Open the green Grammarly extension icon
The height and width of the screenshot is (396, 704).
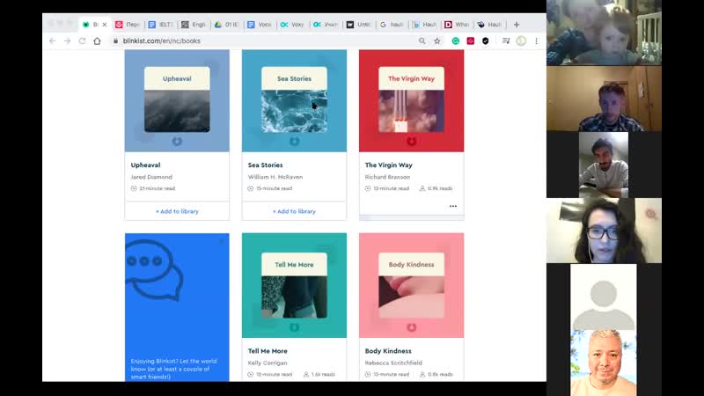point(455,40)
